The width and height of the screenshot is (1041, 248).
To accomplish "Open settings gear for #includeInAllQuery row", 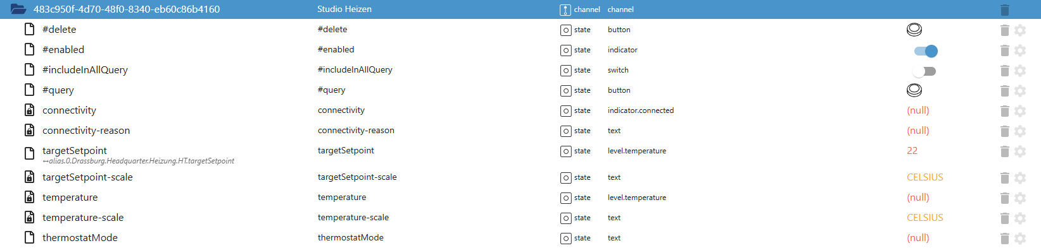I will click(x=1020, y=70).
